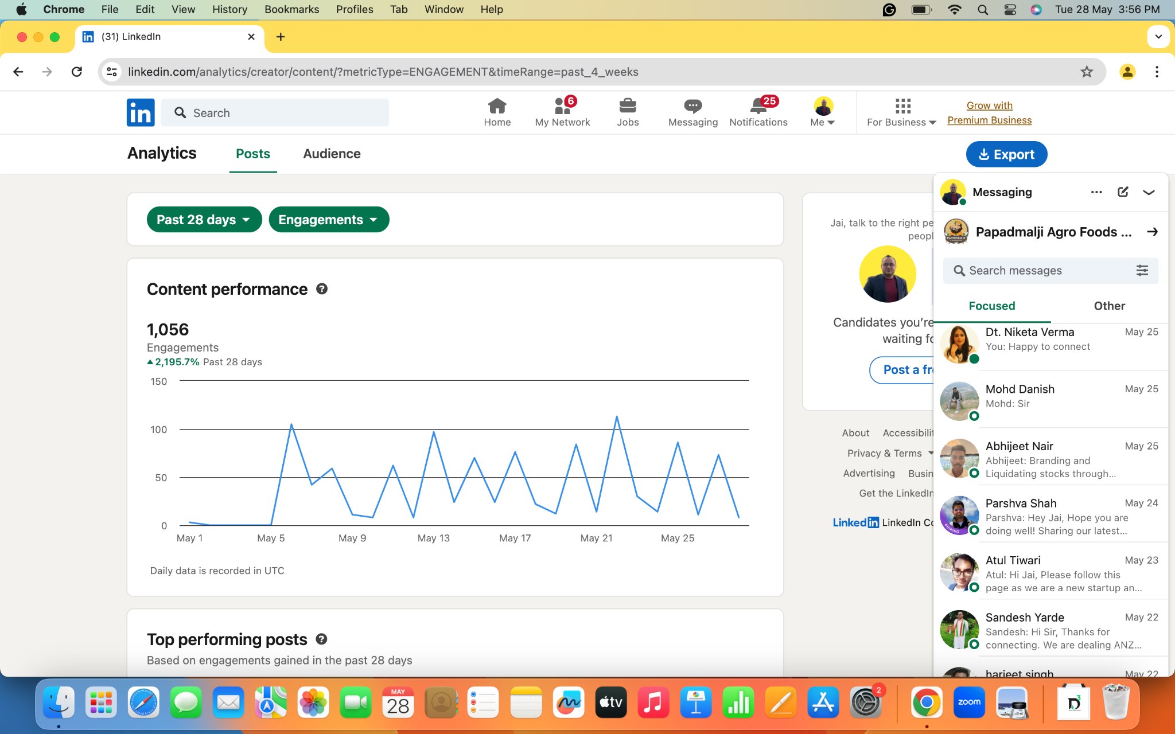1175x734 pixels.
Task: Open Chrome three-dot menu
Action: tap(1157, 72)
